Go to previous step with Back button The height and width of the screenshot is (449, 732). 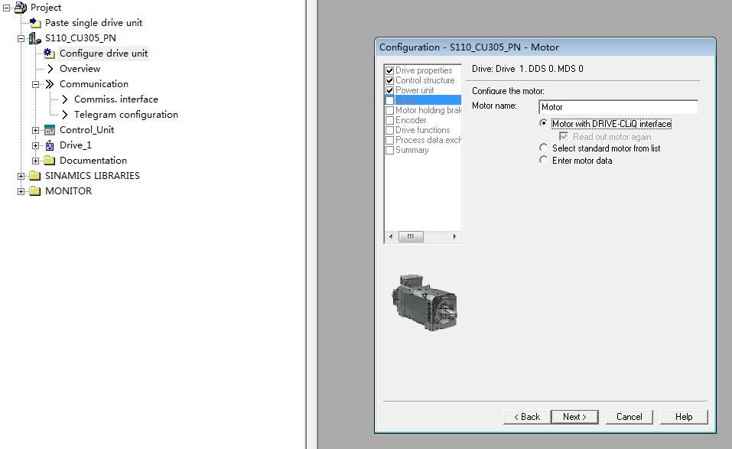tap(526, 417)
